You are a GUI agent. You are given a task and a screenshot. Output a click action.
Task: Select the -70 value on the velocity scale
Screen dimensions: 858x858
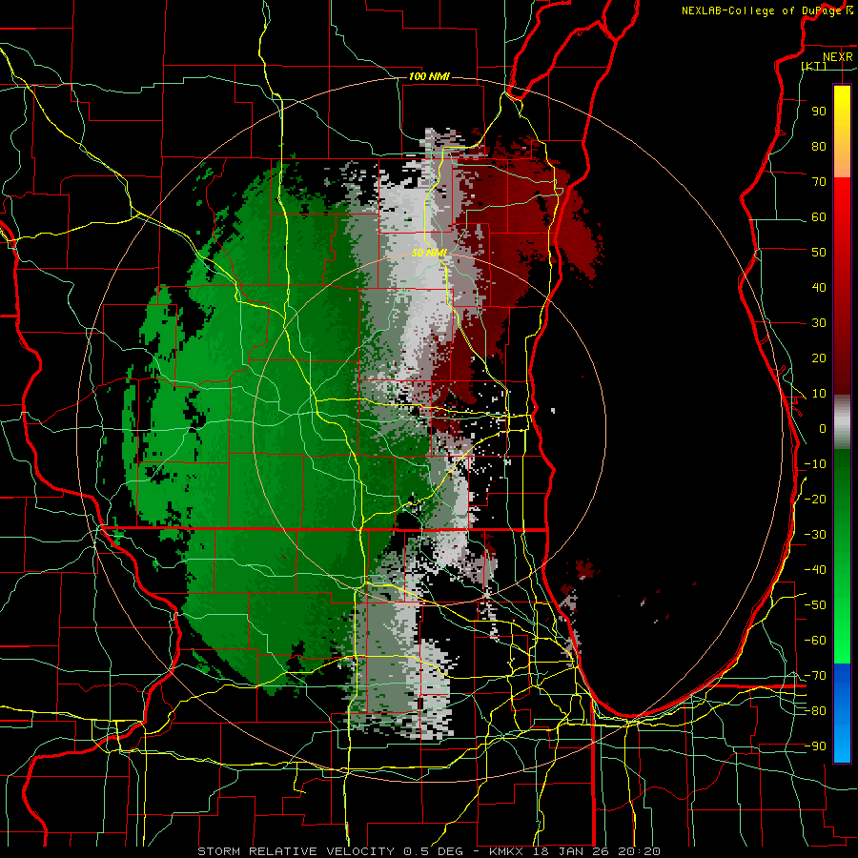[x=815, y=676]
